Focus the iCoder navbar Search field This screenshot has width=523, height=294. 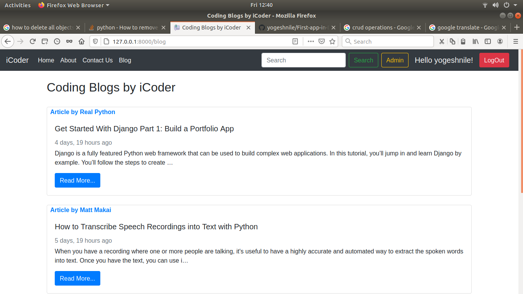point(304,60)
